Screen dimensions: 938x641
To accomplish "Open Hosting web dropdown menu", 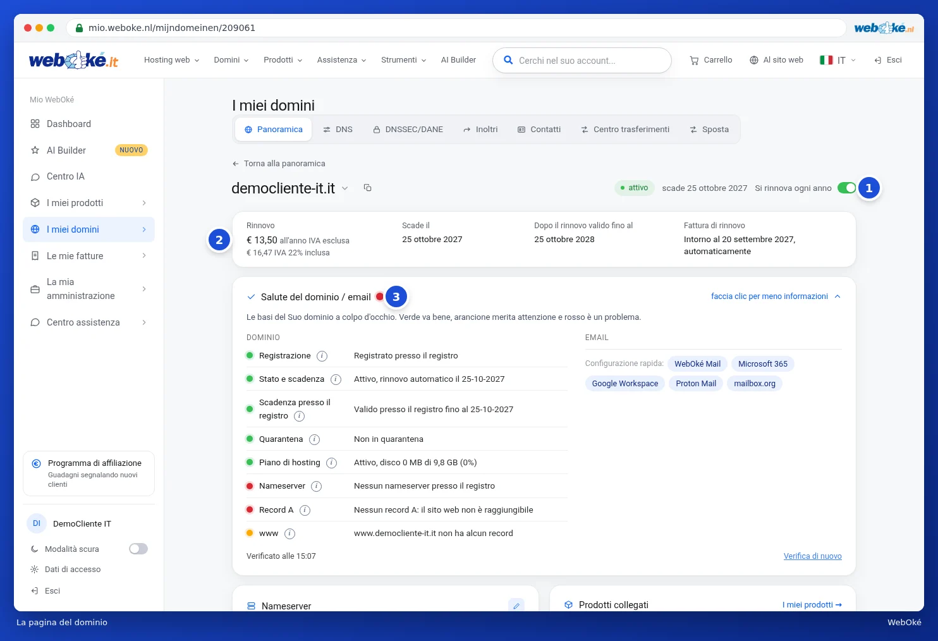I will tap(172, 60).
